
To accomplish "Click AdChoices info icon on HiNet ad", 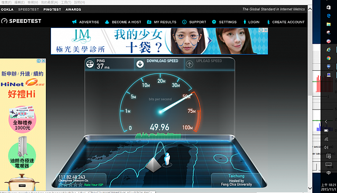I will pyautogui.click(x=39, y=61).
